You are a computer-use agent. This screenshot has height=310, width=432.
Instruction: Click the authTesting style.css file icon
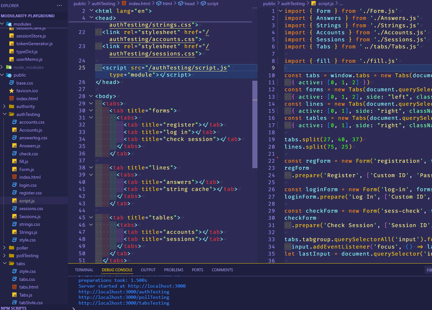coord(14,240)
